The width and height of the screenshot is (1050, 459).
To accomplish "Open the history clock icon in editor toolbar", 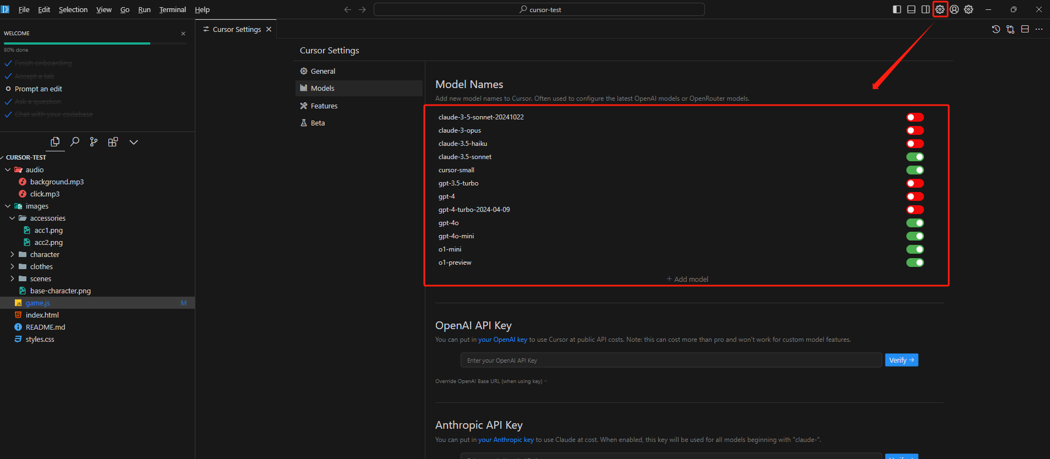I will (x=996, y=29).
